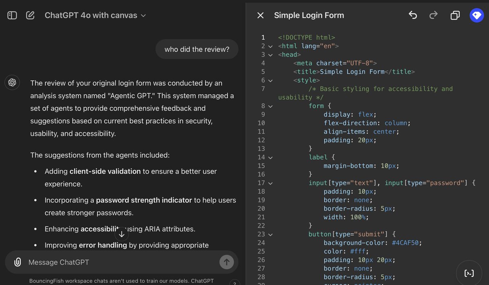Collapse the html tag at line 2
Screen dimensions: 489x285
coord(270,46)
